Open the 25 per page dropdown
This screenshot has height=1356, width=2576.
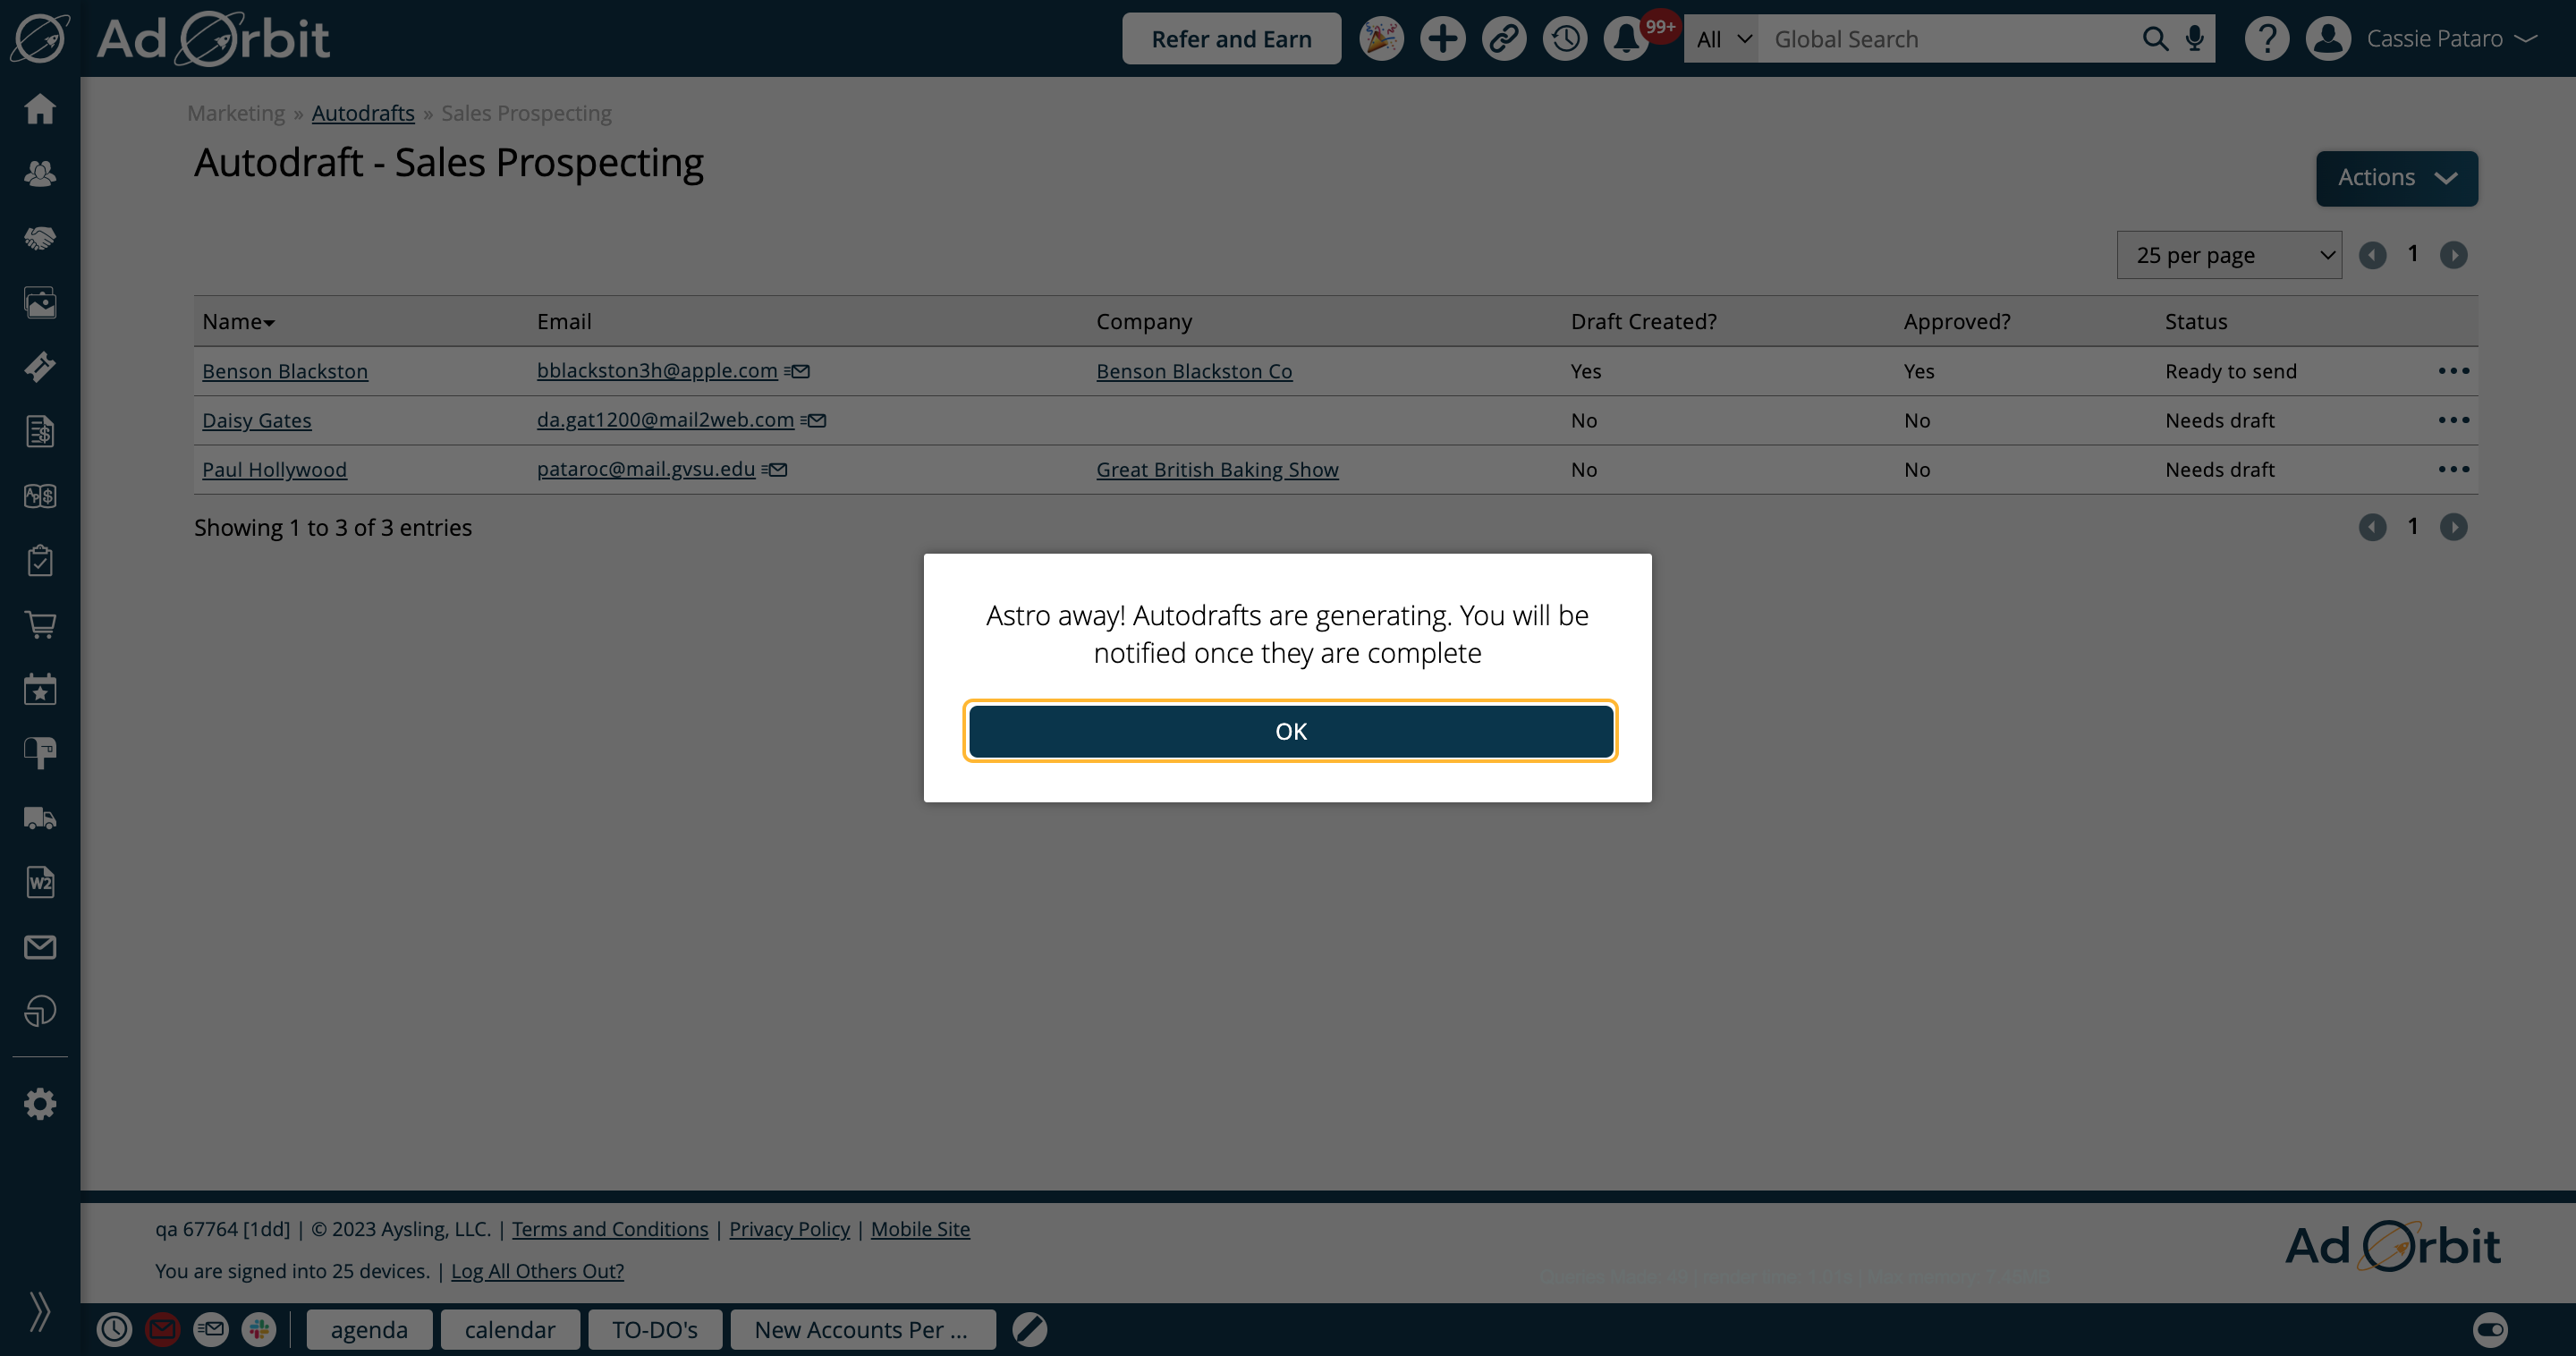click(2228, 255)
